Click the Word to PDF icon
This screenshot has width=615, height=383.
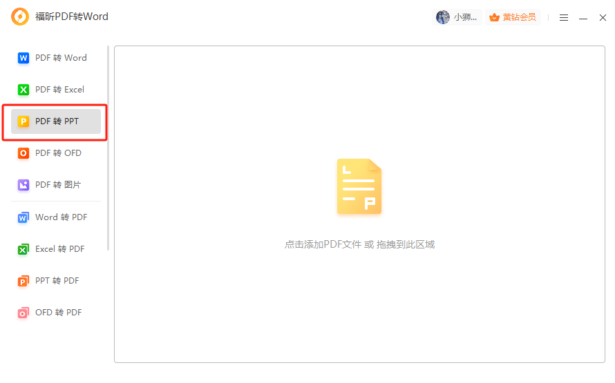click(x=23, y=217)
